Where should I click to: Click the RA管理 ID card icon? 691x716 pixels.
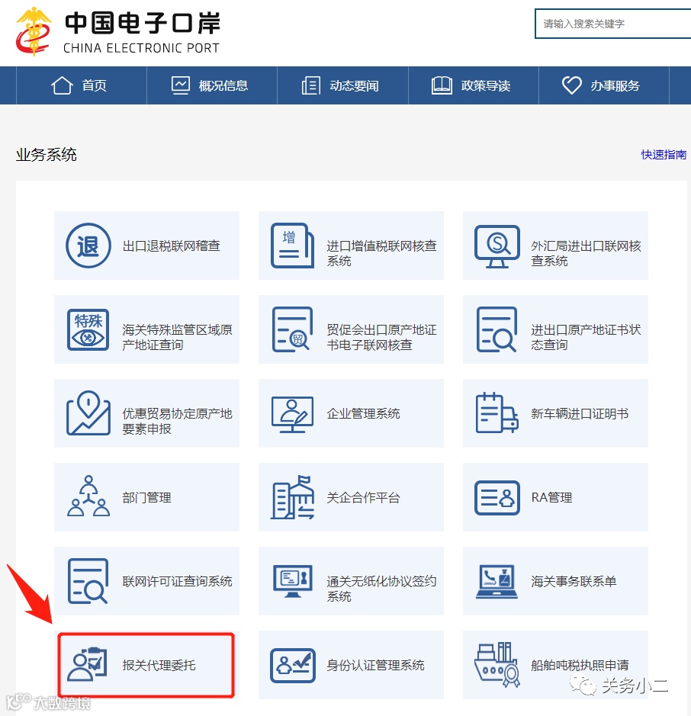[497, 498]
